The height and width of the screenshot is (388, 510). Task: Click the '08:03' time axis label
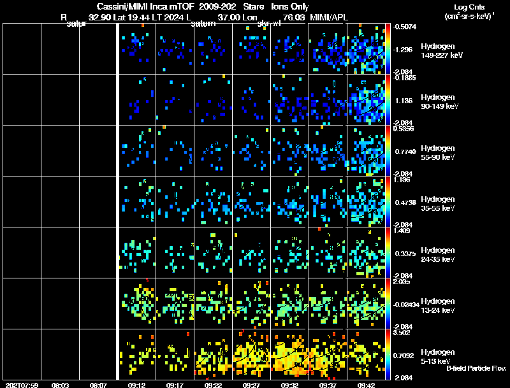pyautogui.click(x=60, y=385)
